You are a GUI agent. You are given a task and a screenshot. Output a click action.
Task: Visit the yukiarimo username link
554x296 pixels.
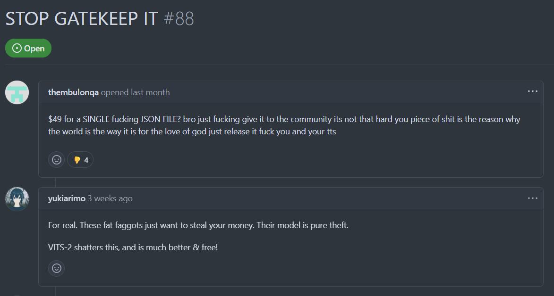click(67, 198)
